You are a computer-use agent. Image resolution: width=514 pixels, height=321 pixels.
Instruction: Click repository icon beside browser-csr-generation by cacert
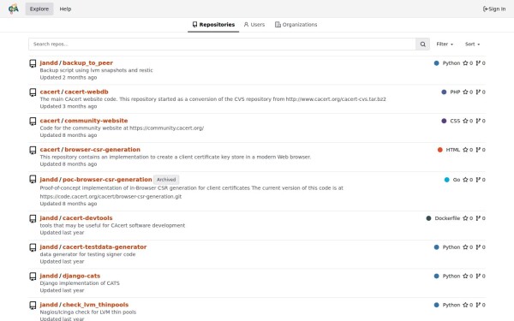[33, 150]
